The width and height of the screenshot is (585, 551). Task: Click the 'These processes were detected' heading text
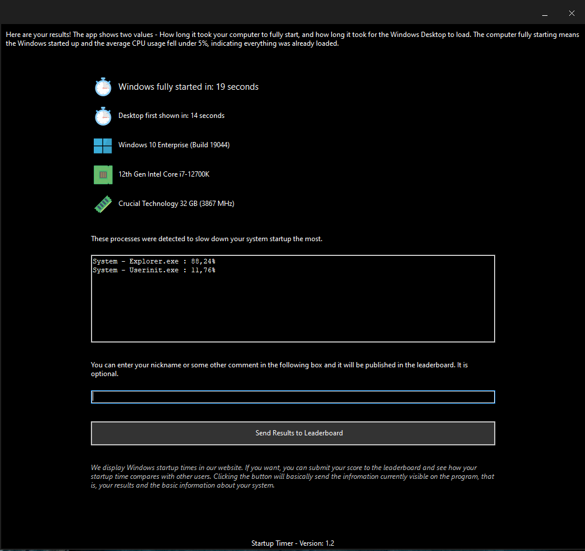(x=206, y=239)
